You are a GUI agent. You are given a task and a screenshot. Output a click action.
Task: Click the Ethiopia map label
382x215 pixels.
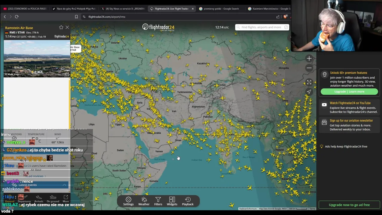pos(141,168)
